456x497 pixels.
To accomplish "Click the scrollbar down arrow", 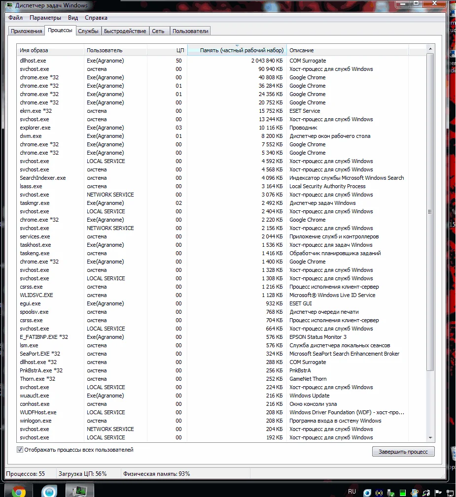I will [430, 438].
